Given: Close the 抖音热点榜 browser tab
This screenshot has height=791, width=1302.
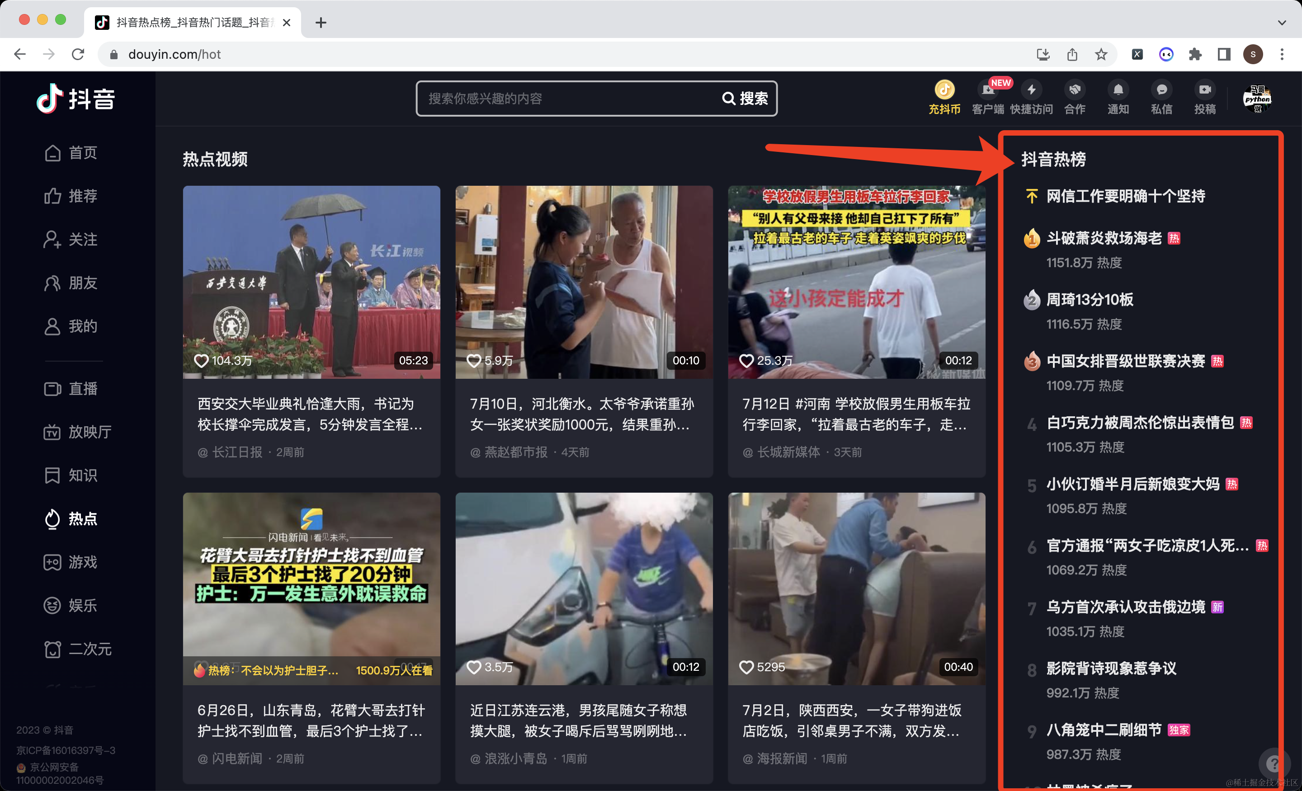Looking at the screenshot, I should pos(287,22).
